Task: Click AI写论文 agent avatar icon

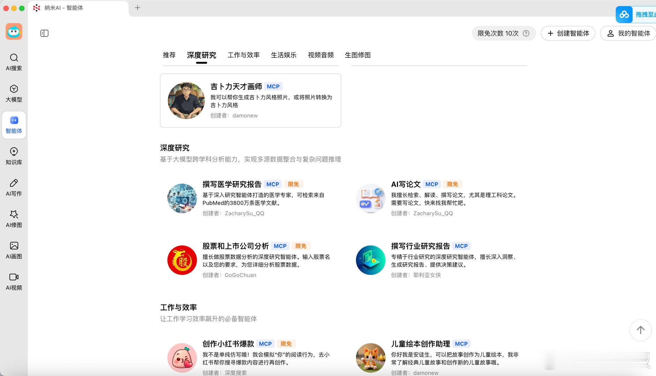Action: [371, 198]
